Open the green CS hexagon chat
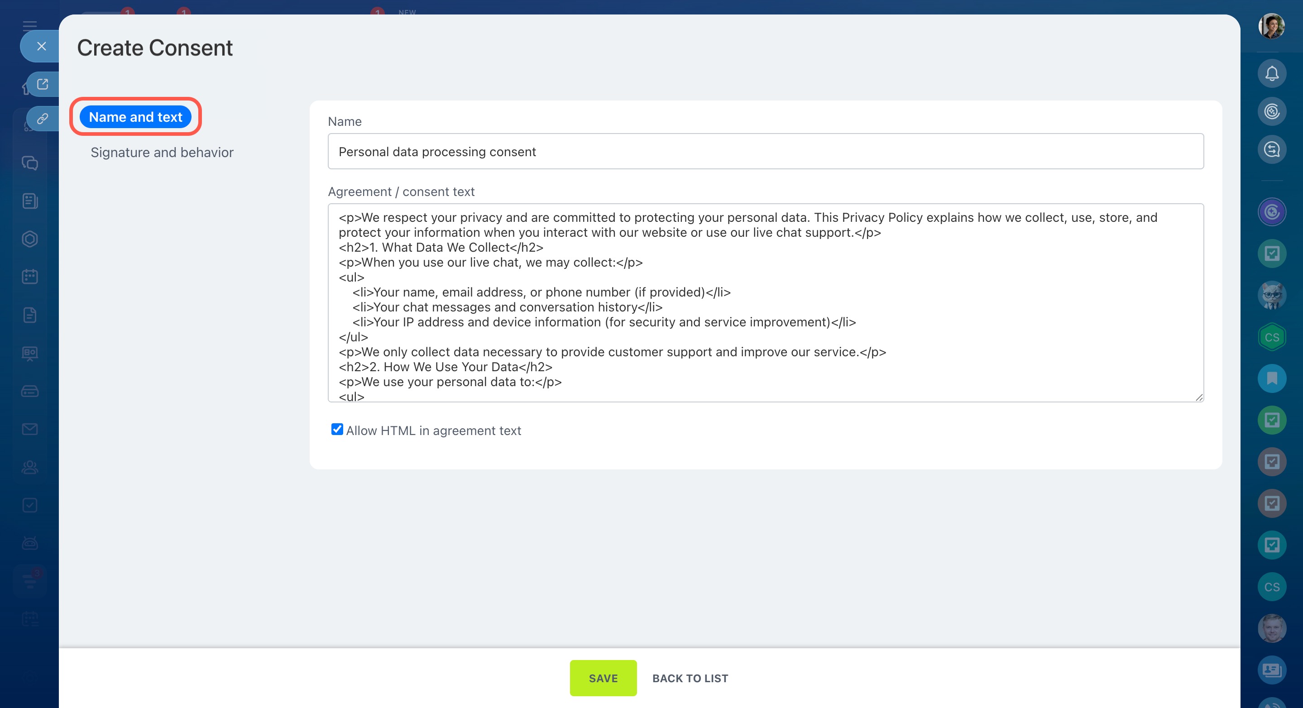This screenshot has height=708, width=1303. (x=1271, y=337)
